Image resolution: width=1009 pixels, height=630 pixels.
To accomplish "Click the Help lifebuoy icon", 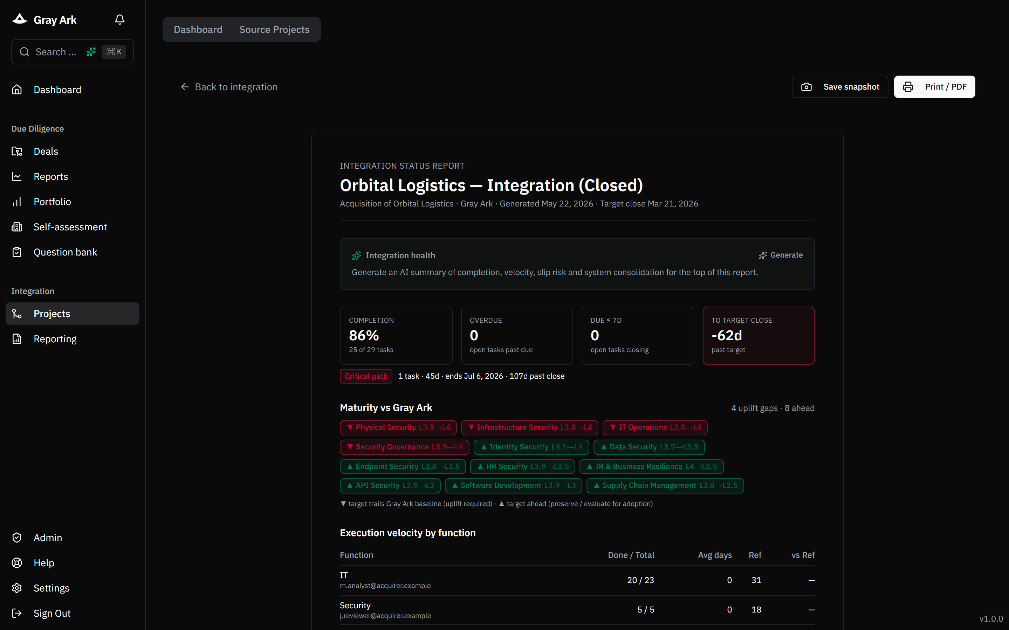I will pyautogui.click(x=17, y=563).
